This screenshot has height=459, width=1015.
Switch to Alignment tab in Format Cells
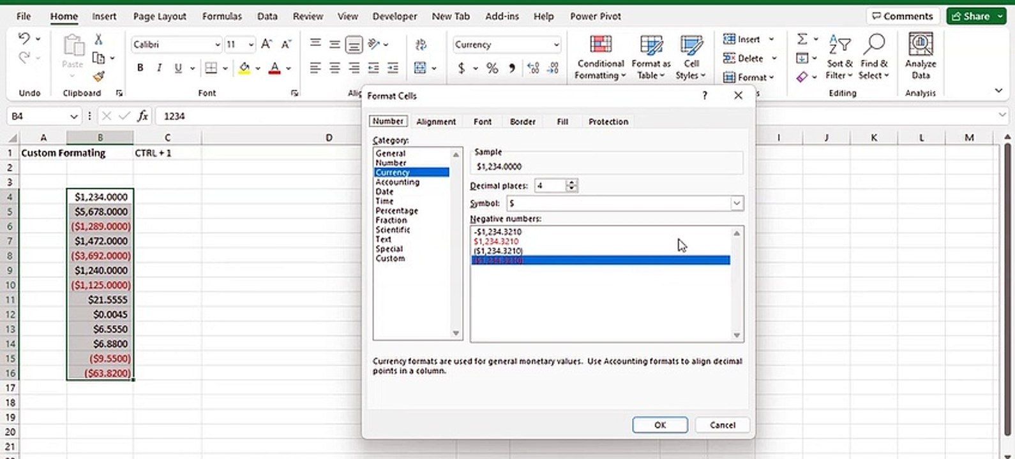click(436, 121)
